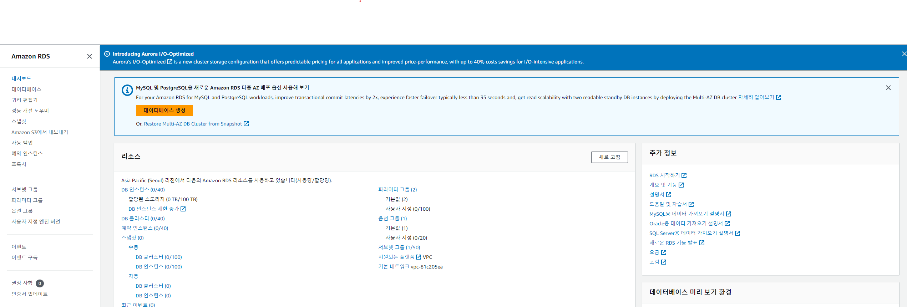Open 대시보드 in the sidebar
907x307 pixels.
[x=21, y=78]
